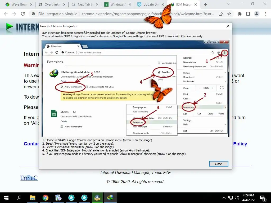Close the IDM Integr tab
Image resolution: width=271 pixels, height=203 pixels.
196,4
